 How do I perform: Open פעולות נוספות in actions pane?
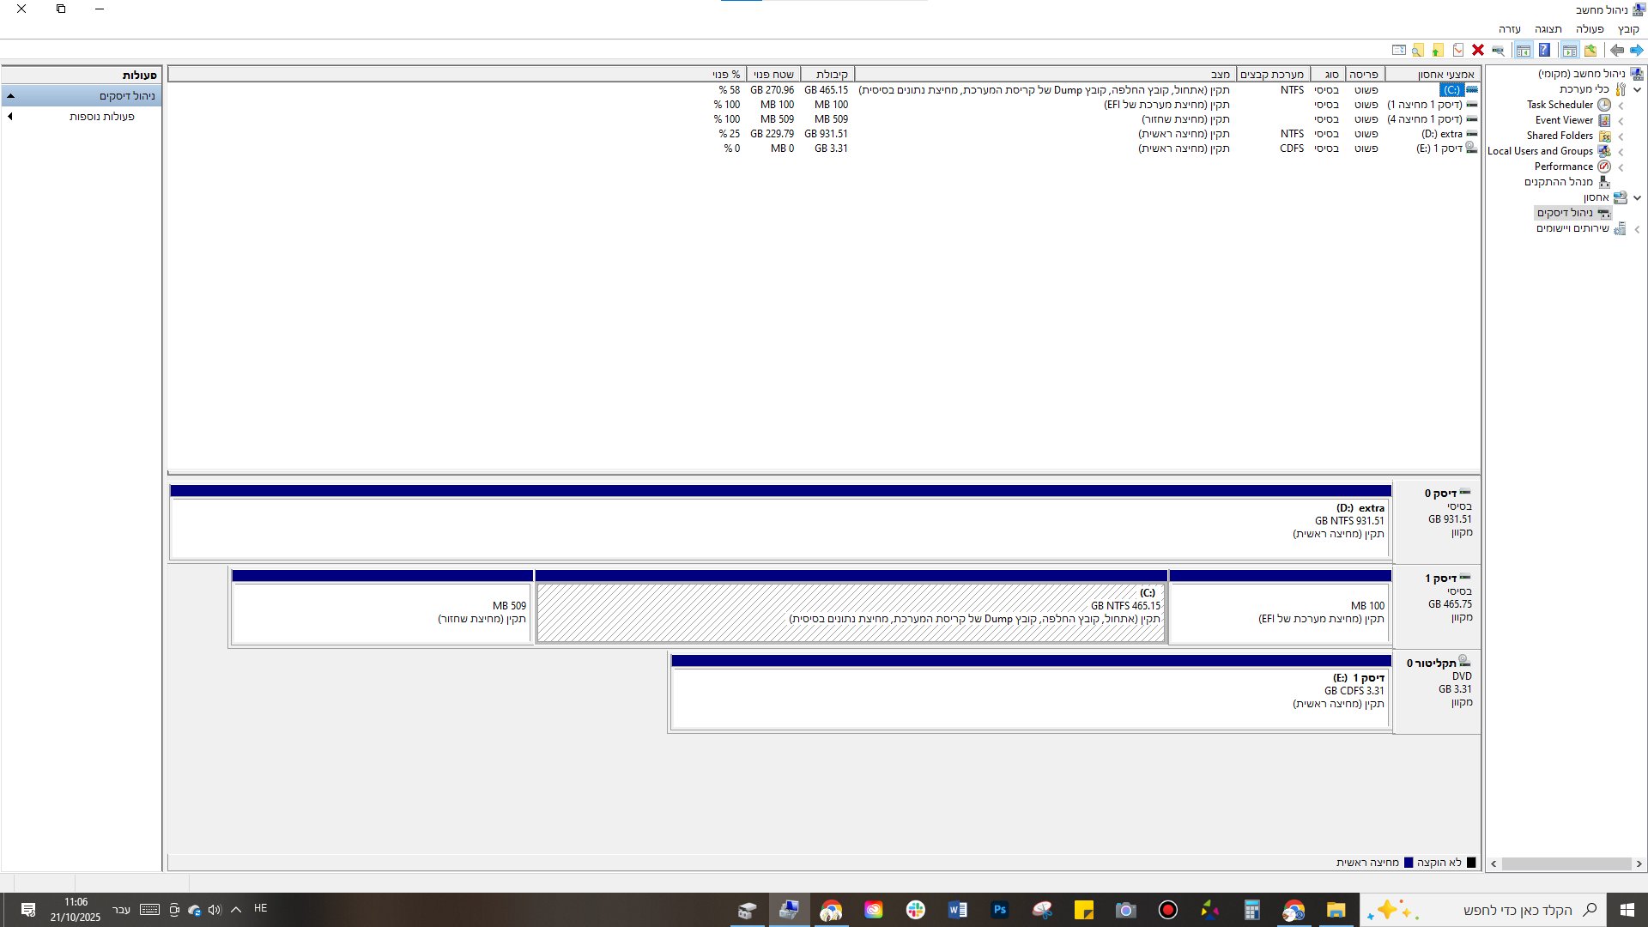pyautogui.click(x=101, y=117)
